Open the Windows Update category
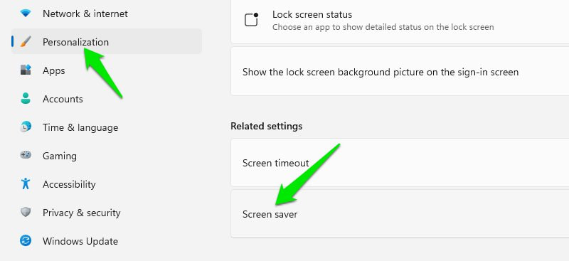 [x=106, y=240]
